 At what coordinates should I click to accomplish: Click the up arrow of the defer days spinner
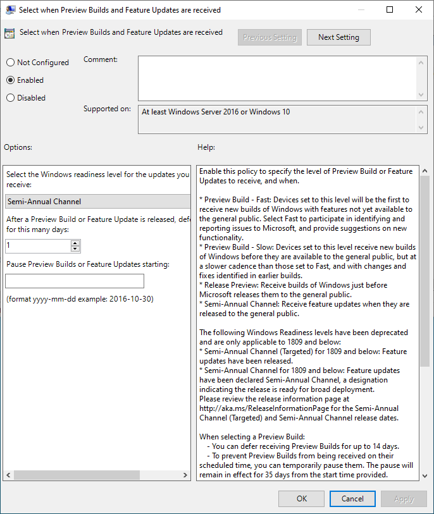(x=75, y=243)
